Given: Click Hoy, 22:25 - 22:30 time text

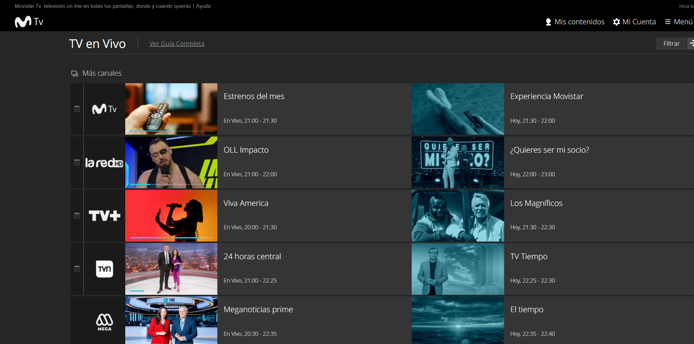Looking at the screenshot, I should pos(532,281).
